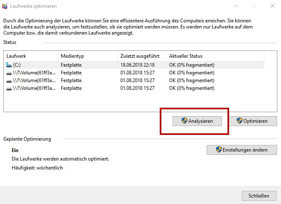Screen dimensions: 281x204
Task: Click the first \\?\Volume drive icon
Action: coord(9,73)
